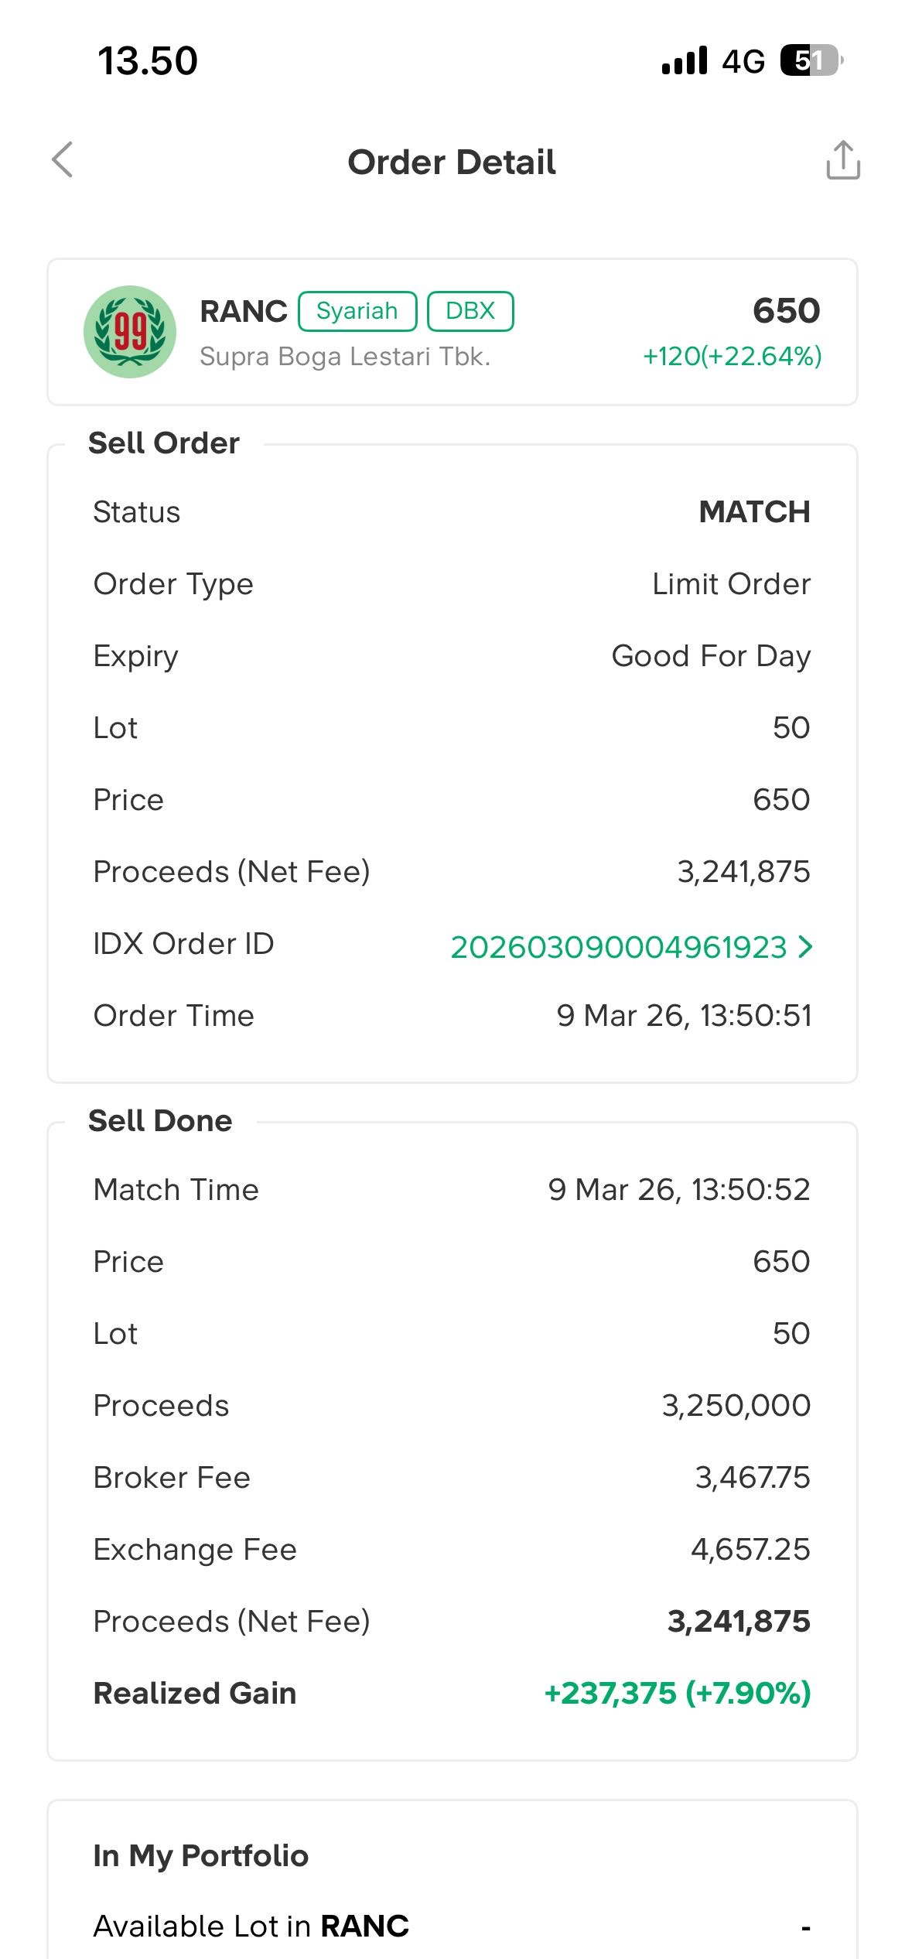Tap the Realized Gain +237,375 value
The image size is (905, 1959).
(x=677, y=1693)
